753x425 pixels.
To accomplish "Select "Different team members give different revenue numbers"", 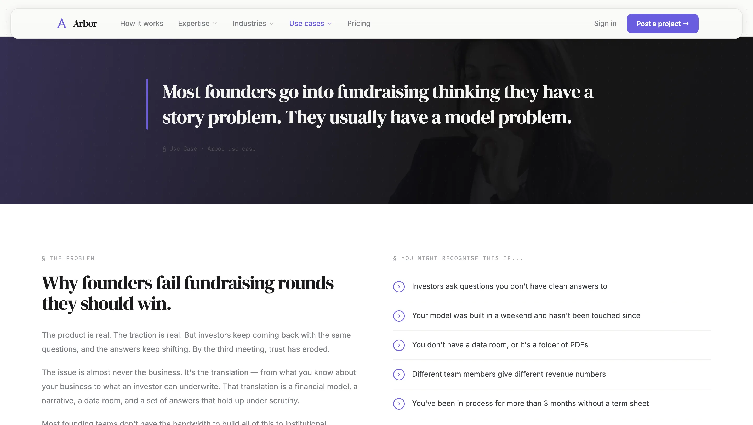I will (509, 374).
